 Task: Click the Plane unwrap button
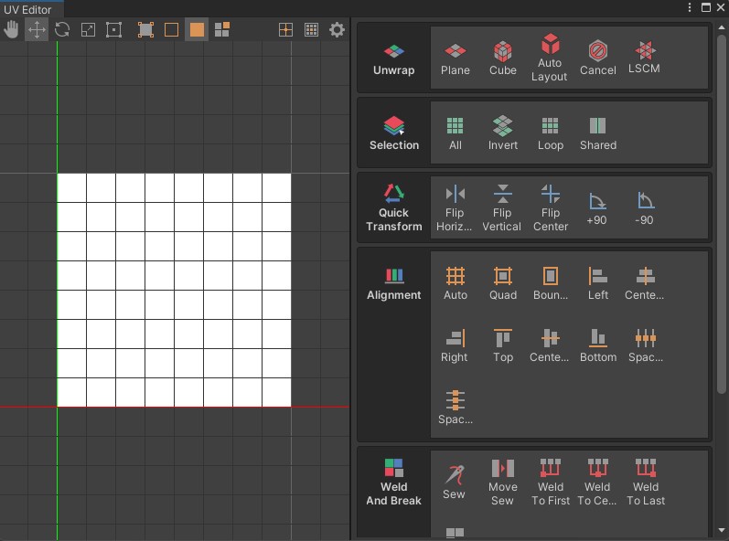[x=456, y=58]
